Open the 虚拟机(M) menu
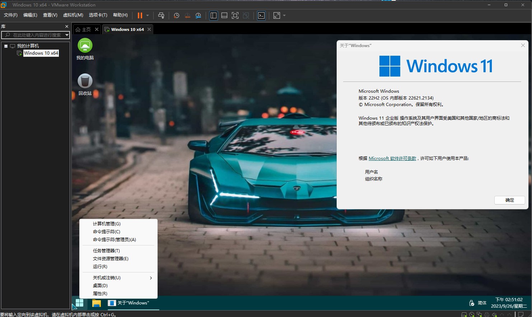Screen dimensions: 532x317 click(73, 15)
